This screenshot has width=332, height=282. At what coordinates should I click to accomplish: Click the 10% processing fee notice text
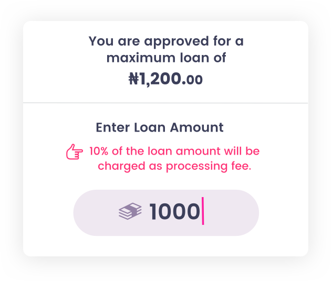[174, 159]
